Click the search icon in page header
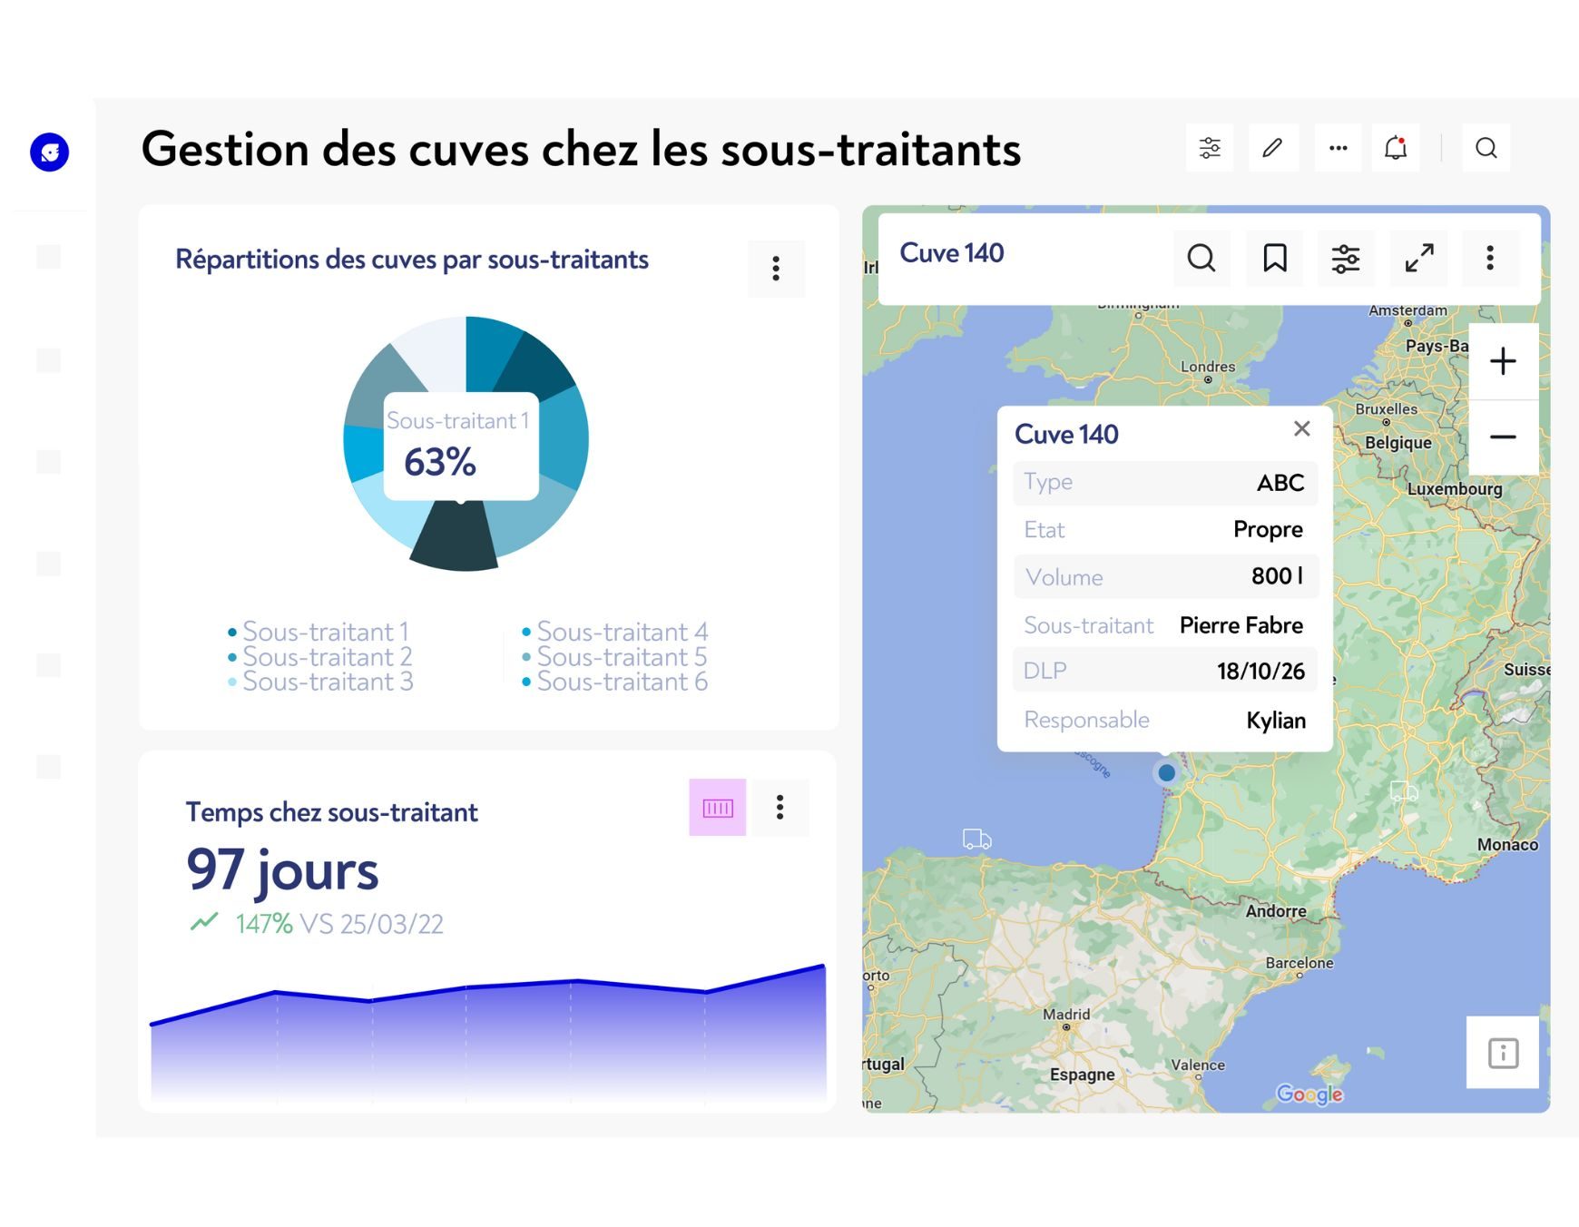The image size is (1579, 1227). pos(1486,148)
